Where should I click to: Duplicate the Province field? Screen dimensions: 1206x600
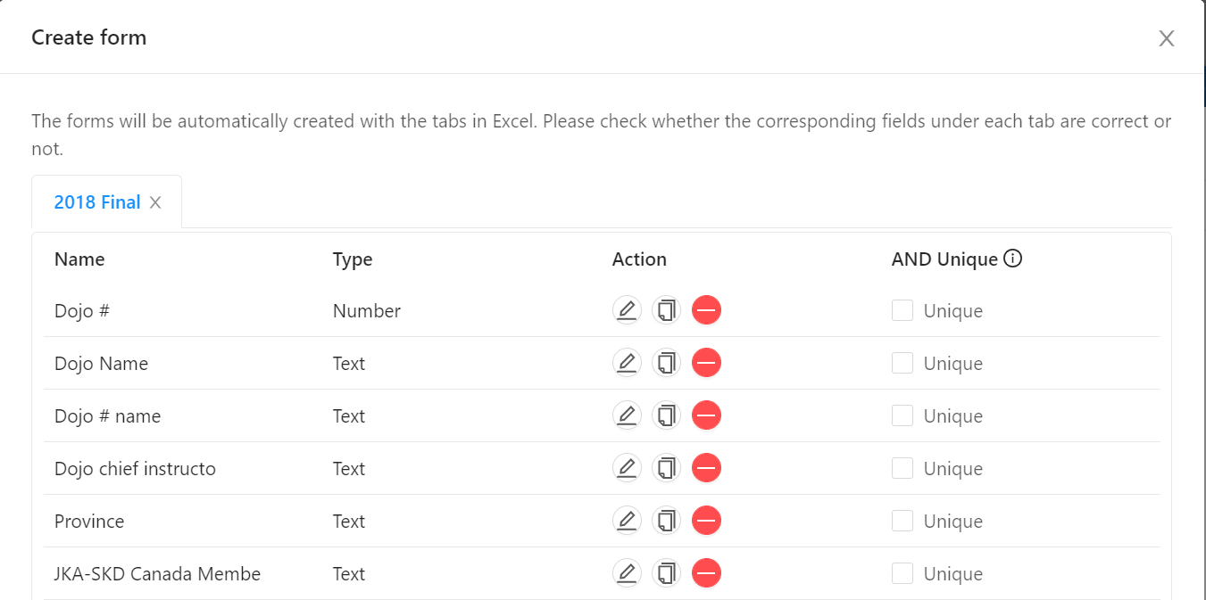pos(666,521)
